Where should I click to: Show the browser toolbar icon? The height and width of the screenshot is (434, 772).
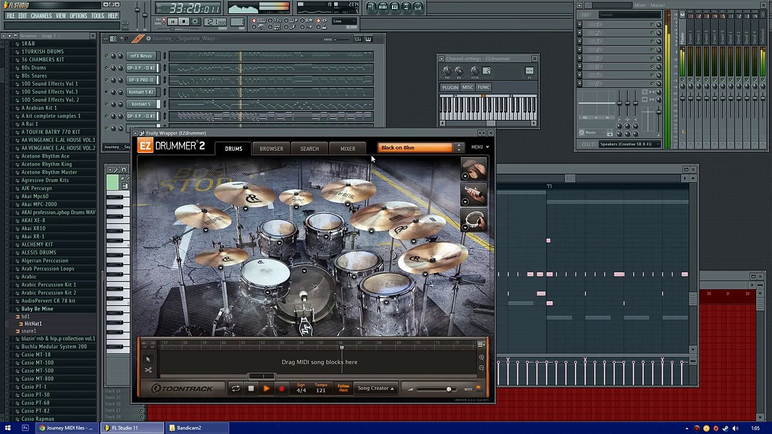pyautogui.click(x=406, y=7)
